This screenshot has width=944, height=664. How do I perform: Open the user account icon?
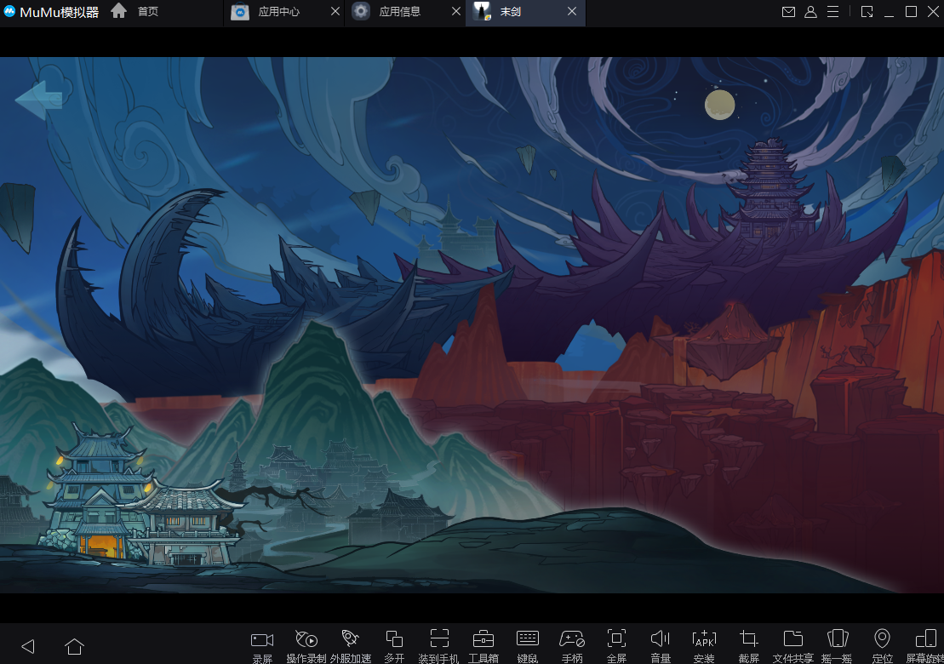click(x=811, y=11)
